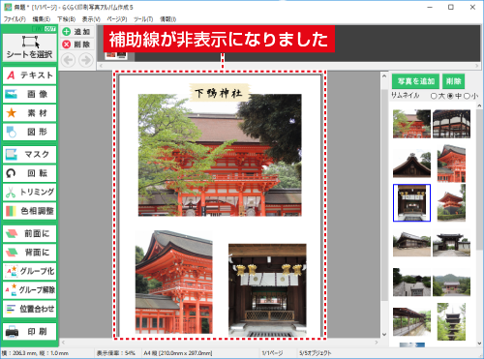Click the thumbnail list scrollbar down arrow
This screenshot has width=484, height=359.
479,344
